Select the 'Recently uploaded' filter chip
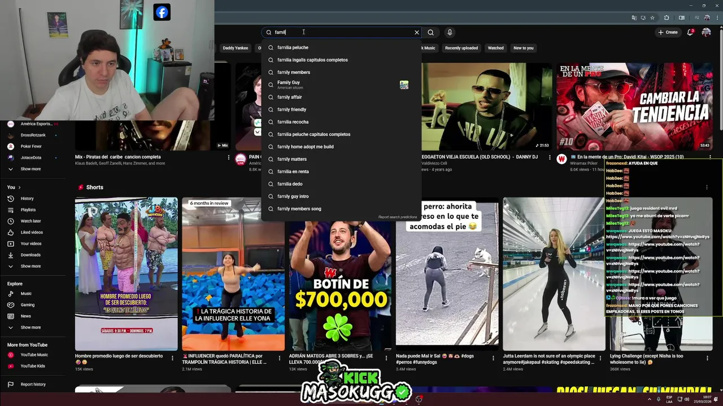723x406 pixels. 461,48
